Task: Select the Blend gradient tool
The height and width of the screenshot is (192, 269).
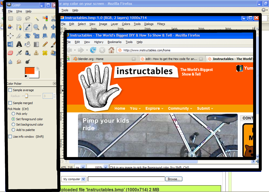Action: tap(36, 44)
